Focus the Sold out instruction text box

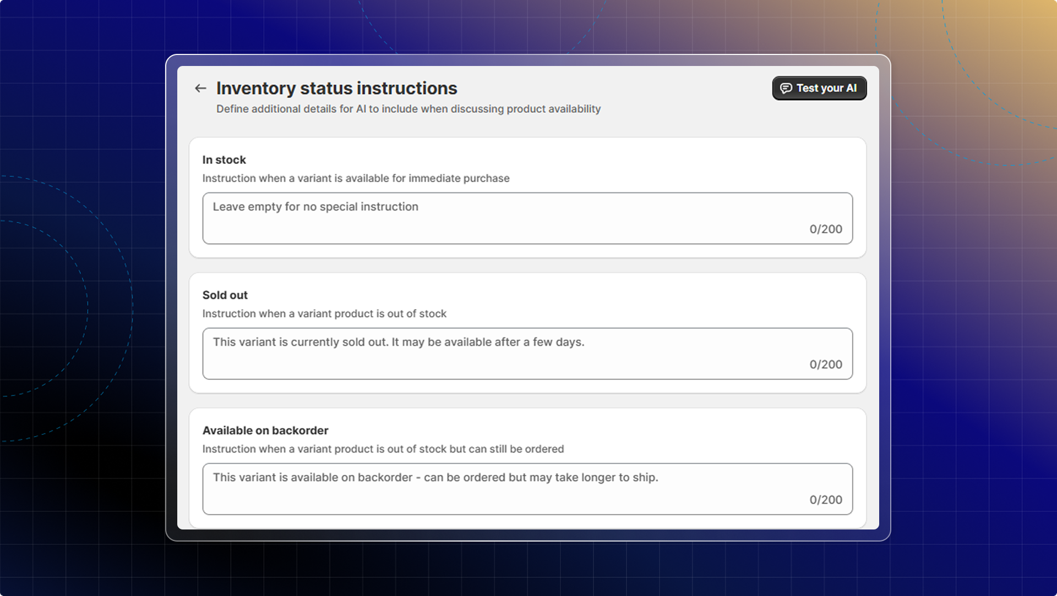point(527,355)
